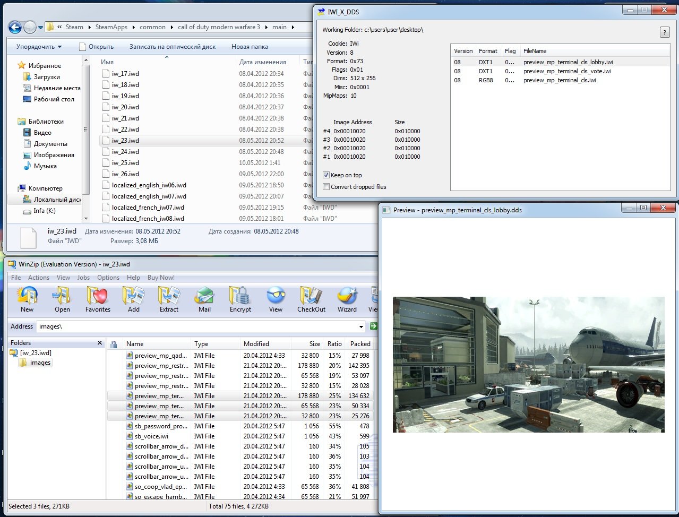Image resolution: width=679 pixels, height=517 pixels.
Task: Select Локальный диск in Explorer sidebar
Action: (x=57, y=200)
